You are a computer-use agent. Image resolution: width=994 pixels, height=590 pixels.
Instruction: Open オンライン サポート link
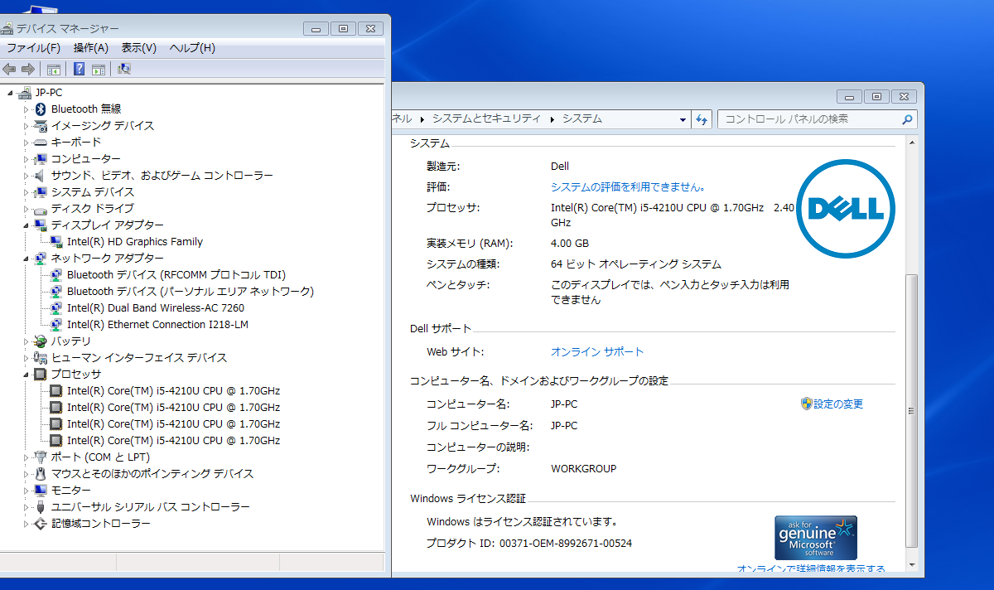point(597,352)
